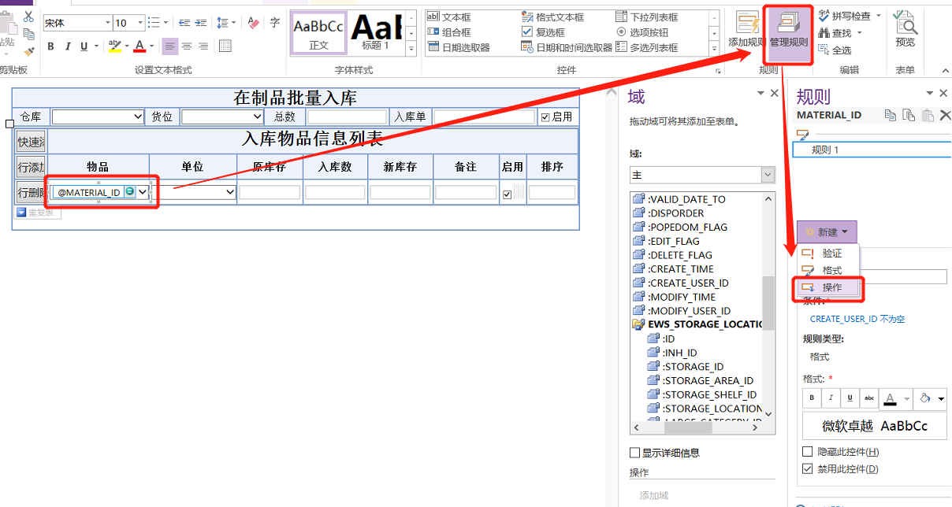The image size is (952, 507).
Task: Apply red font color in ribbon
Action: pyautogui.click(x=139, y=46)
